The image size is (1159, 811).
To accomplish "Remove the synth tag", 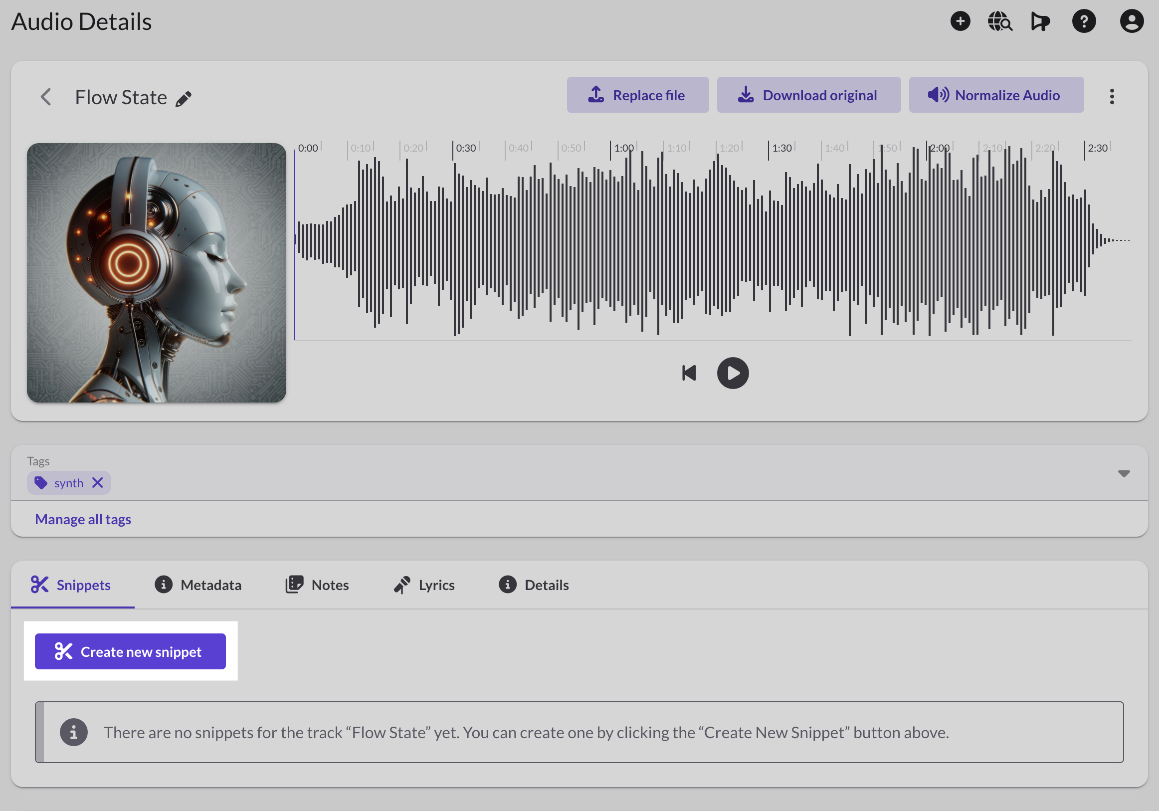I will pos(98,483).
